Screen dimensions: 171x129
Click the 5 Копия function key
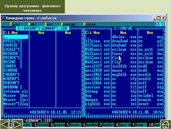(x=73, y=125)
